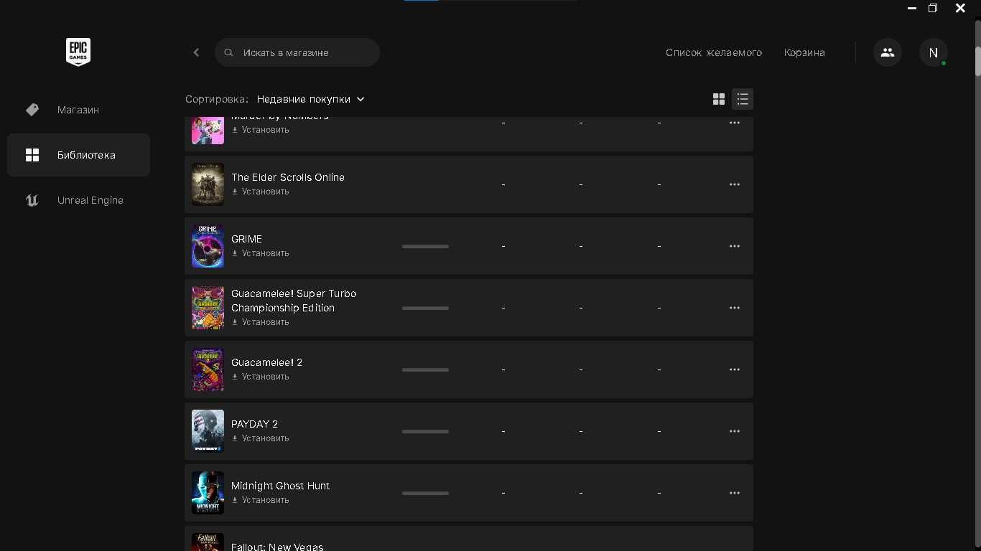Click the vertical scrollbar thumb
981x551 pixels.
[x=977, y=61]
